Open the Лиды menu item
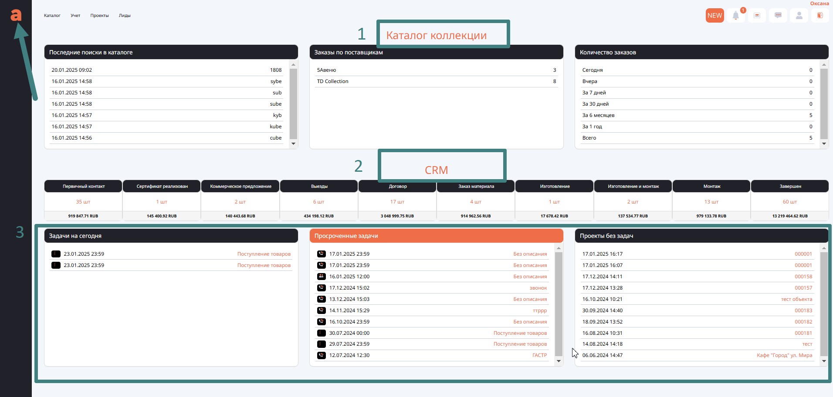This screenshot has width=833, height=397. pyautogui.click(x=125, y=16)
